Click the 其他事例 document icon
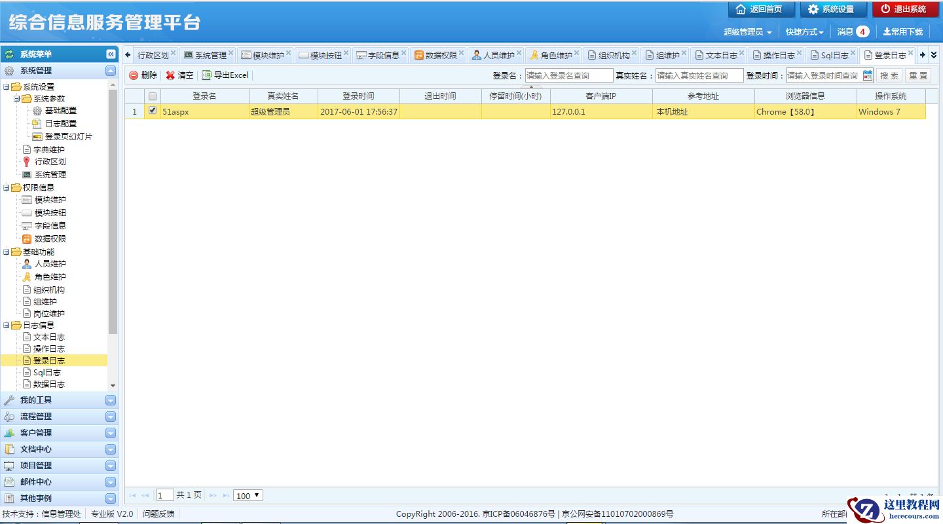Screen dimensions: 943x524 pyautogui.click(x=9, y=498)
